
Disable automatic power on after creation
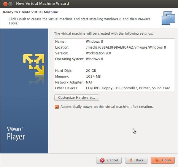pos(57,107)
